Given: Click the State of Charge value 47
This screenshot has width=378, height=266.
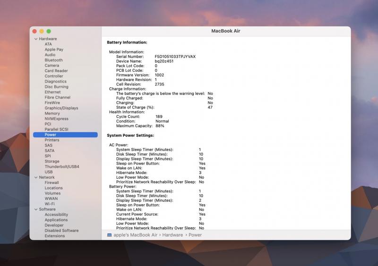Looking at the screenshot, I should coord(210,108).
